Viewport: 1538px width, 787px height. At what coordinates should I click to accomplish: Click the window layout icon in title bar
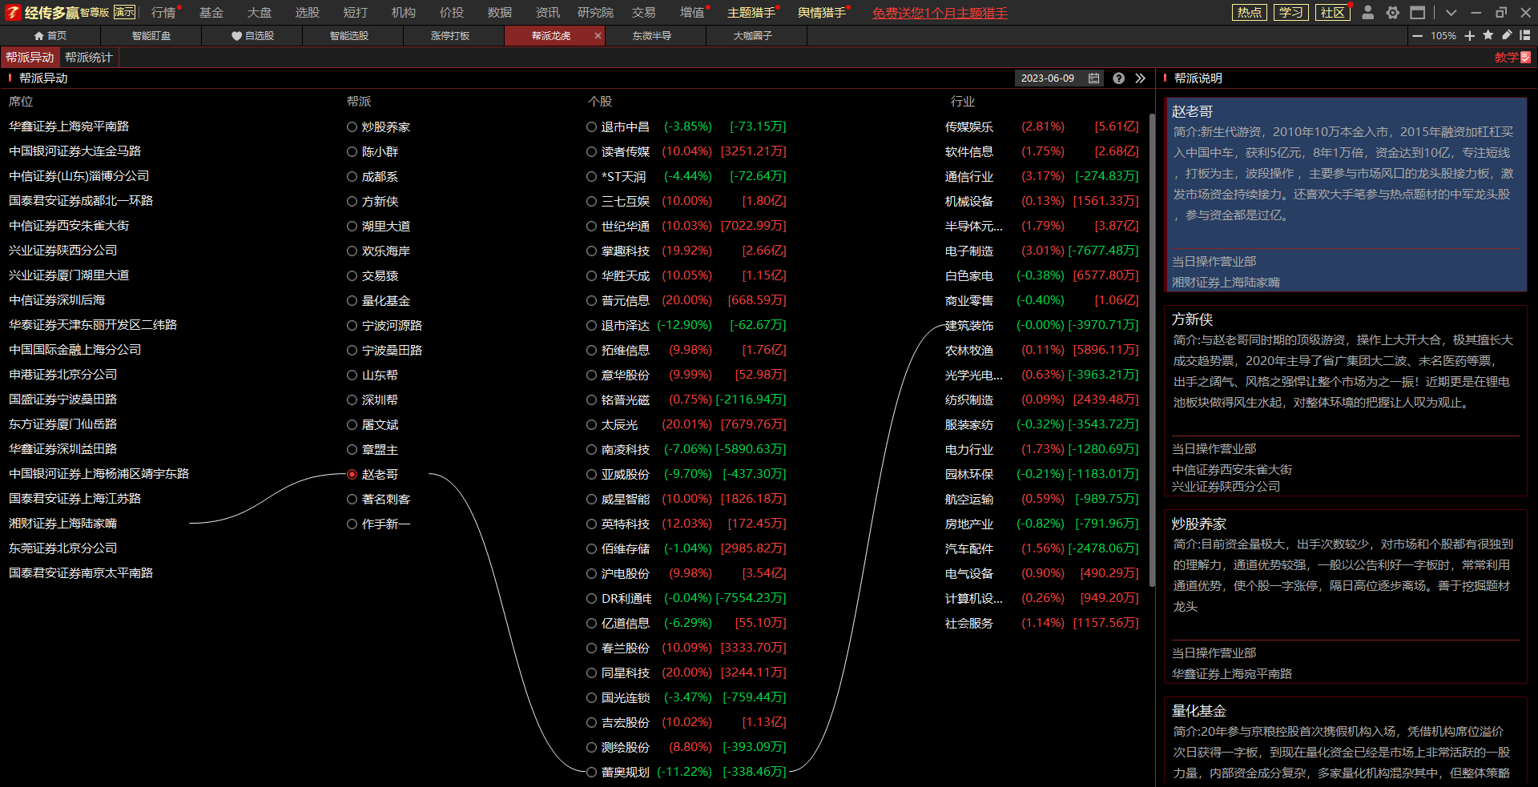(1418, 12)
